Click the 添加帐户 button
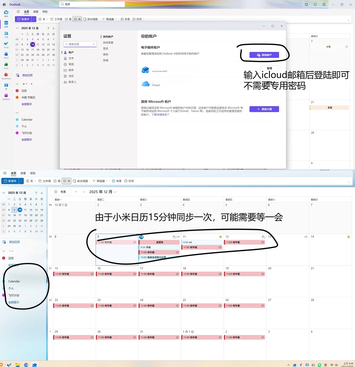This screenshot has width=355, height=367. (x=264, y=55)
